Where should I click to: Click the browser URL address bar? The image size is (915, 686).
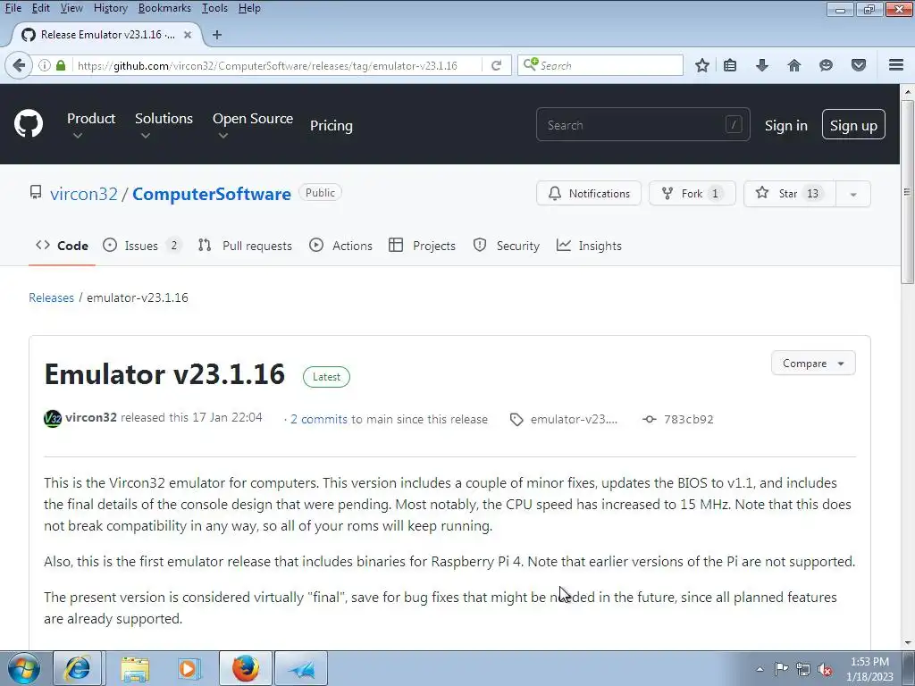tap(278, 65)
